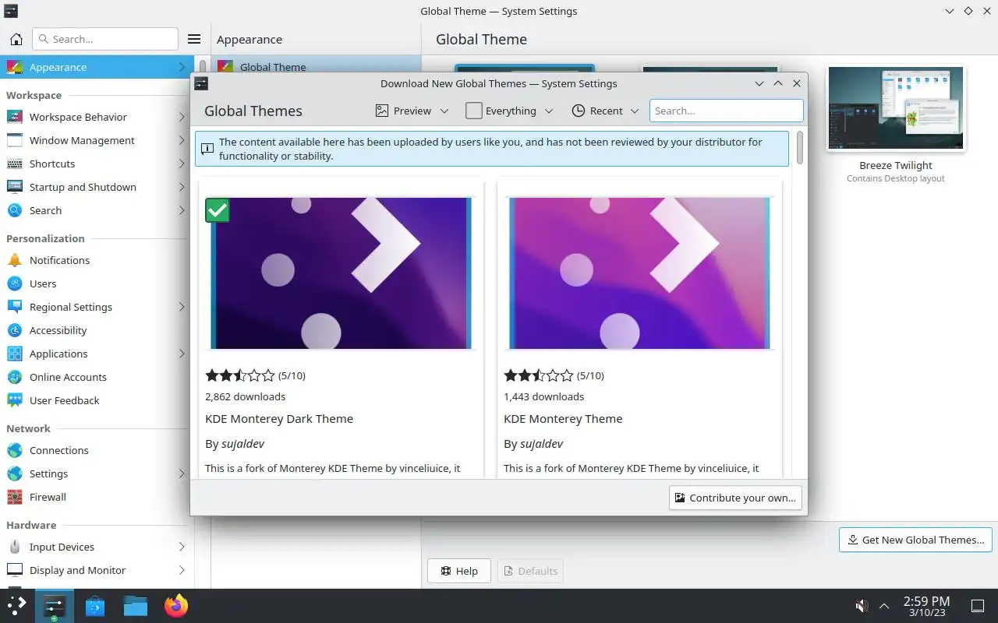Select Workspace Behavior icon in sidebar
998x623 pixels.
point(15,117)
